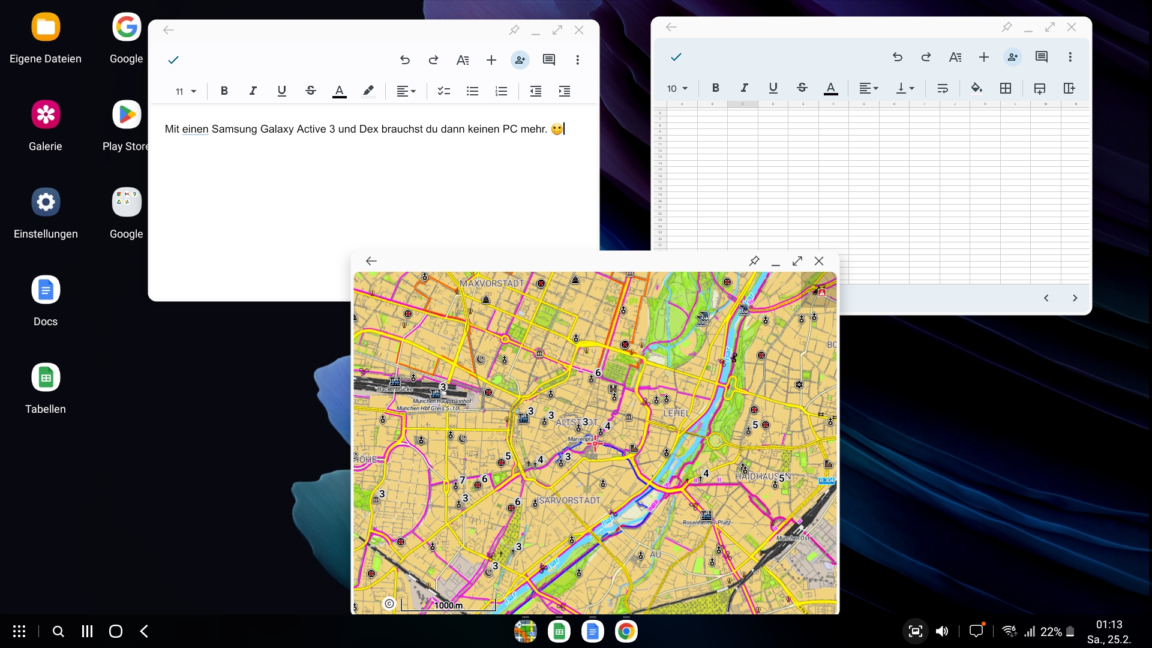This screenshot has height=648, width=1152.
Task: Open text format panel in Sheets
Action: (955, 57)
